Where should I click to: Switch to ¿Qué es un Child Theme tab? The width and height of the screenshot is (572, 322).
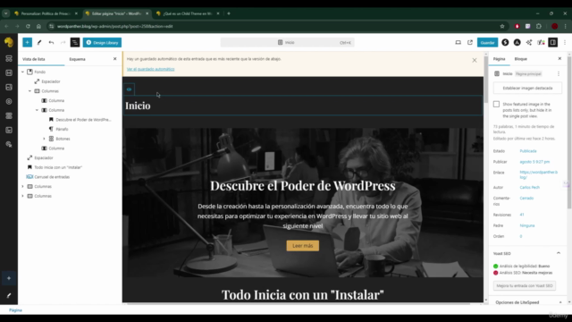(189, 13)
